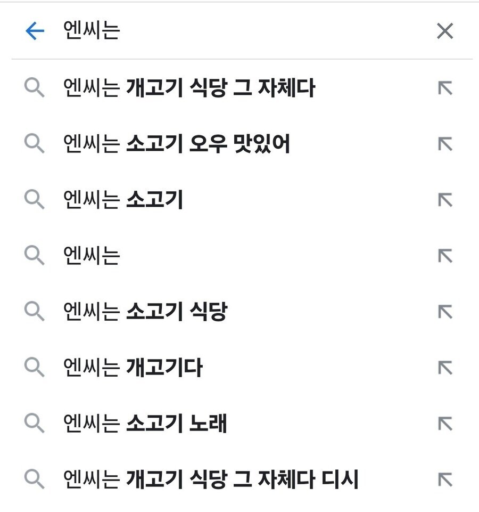The image size is (479, 512).
Task: Click the back arrow at top left
Action: 34,31
